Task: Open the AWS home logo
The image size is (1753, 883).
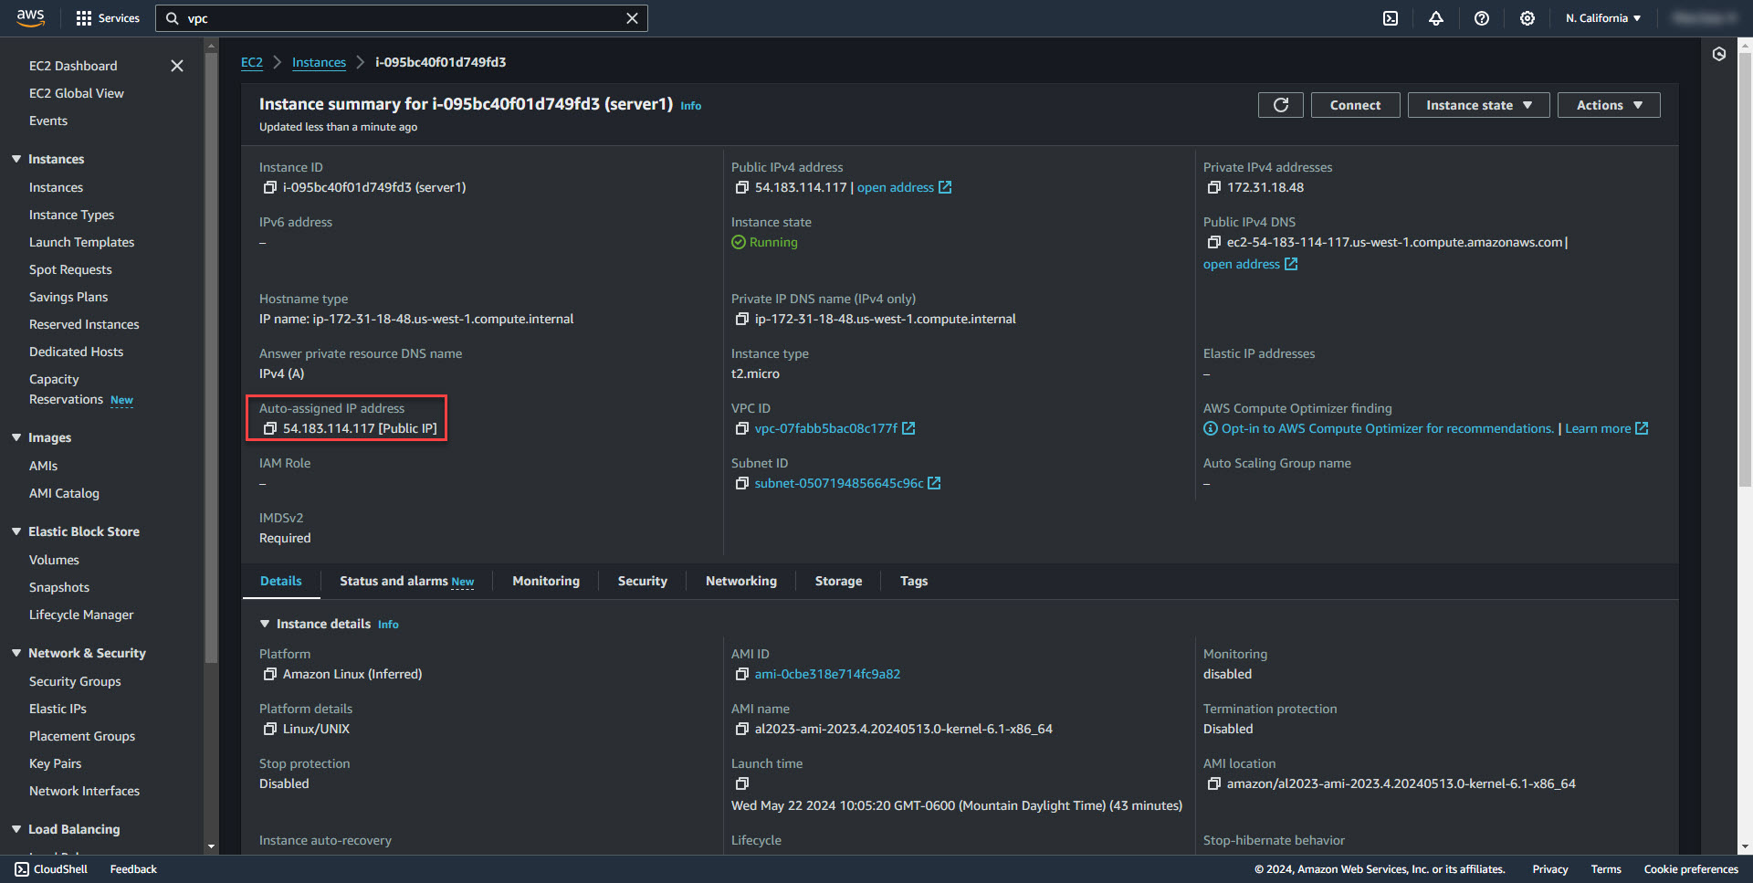Action: [30, 17]
